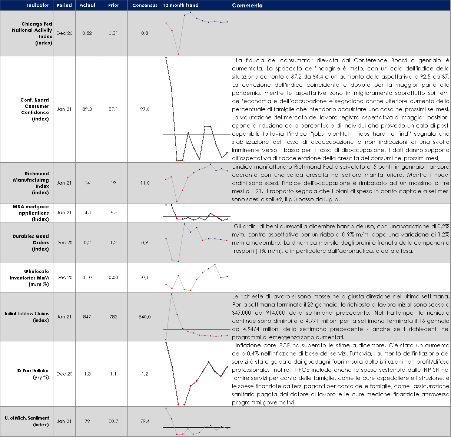Click the Indicator column header
This screenshot has height=437, width=451.
click(38, 6)
